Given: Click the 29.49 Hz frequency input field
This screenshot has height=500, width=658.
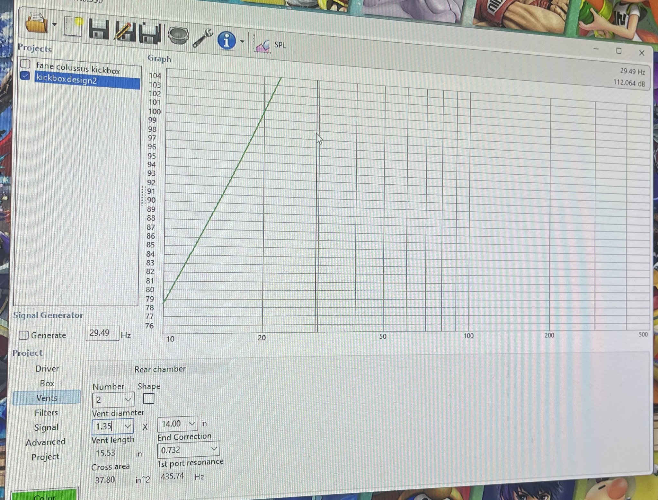Looking at the screenshot, I should click(x=102, y=333).
